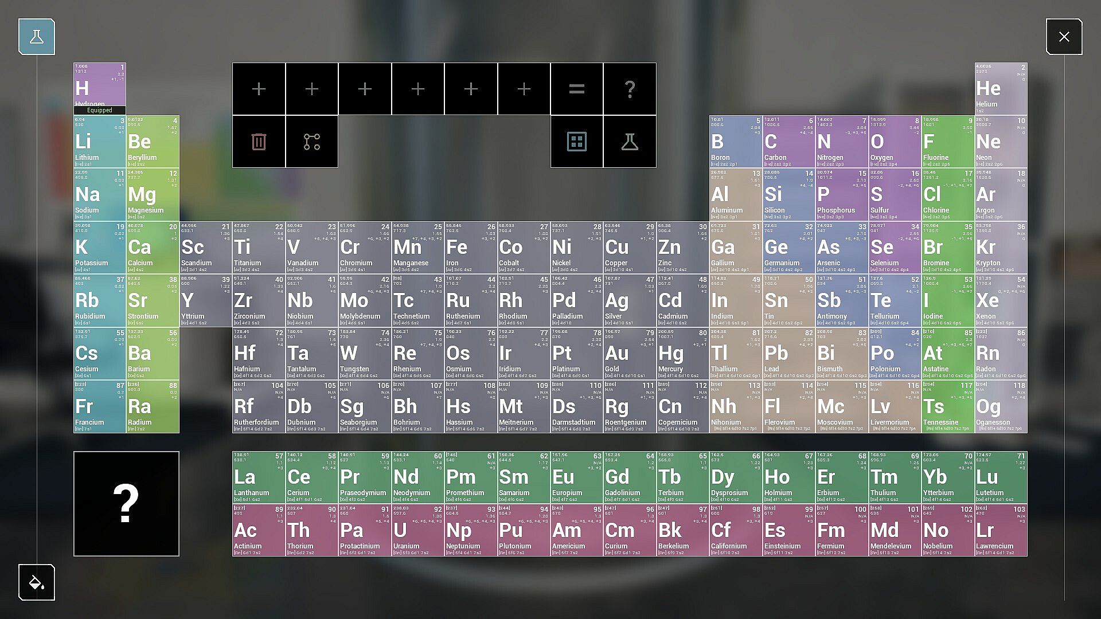Click the equals sign tile
Image resolution: width=1101 pixels, height=619 pixels.
tap(576, 89)
